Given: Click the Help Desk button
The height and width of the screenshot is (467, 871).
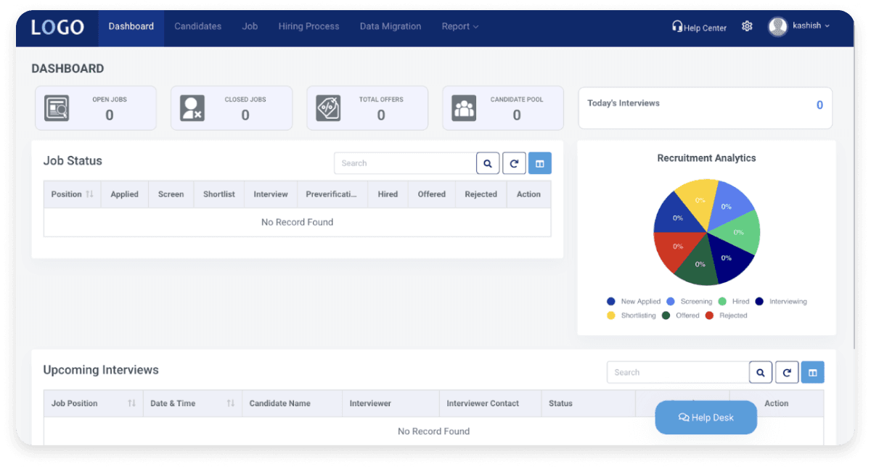Looking at the screenshot, I should click(x=706, y=417).
